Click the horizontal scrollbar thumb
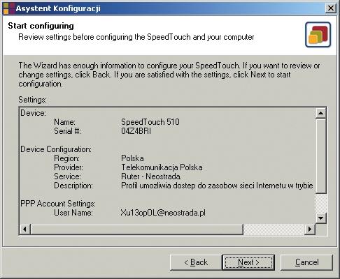Image resolution: width=340 pixels, height=279 pixels. point(137,229)
